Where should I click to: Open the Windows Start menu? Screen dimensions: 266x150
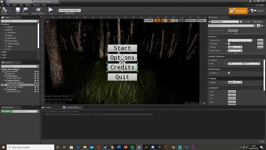click(3, 147)
